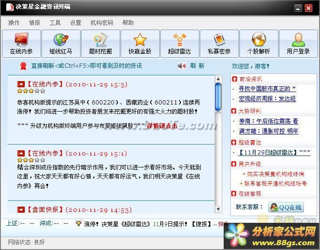Click the 上证 index readout in the ticker
The height and width of the screenshot is (250, 320).
(20, 223)
